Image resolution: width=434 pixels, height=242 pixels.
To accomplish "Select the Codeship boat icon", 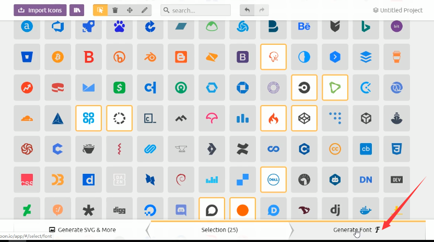I will point(396,118).
